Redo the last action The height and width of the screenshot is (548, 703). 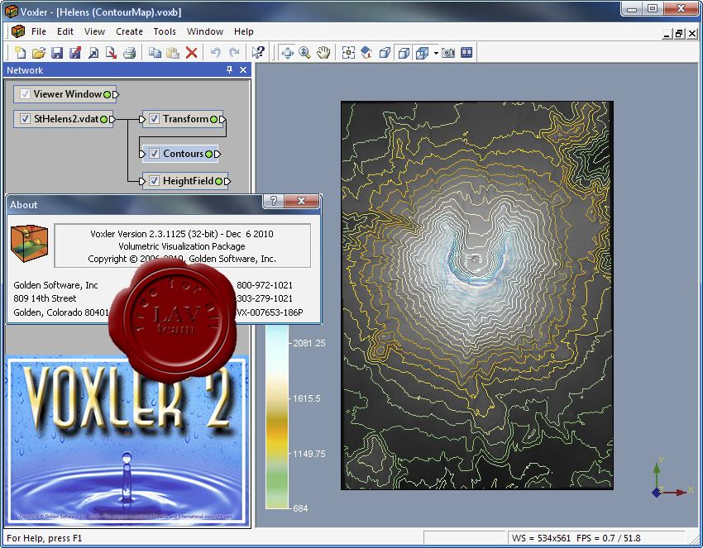pyautogui.click(x=234, y=53)
